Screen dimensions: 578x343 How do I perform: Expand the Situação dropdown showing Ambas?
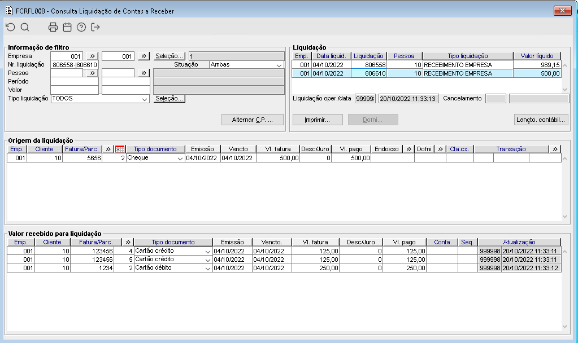pos(279,65)
